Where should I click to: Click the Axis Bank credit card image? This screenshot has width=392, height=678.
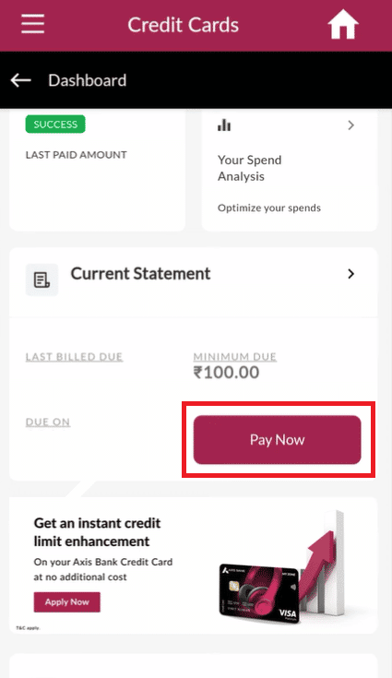258,593
